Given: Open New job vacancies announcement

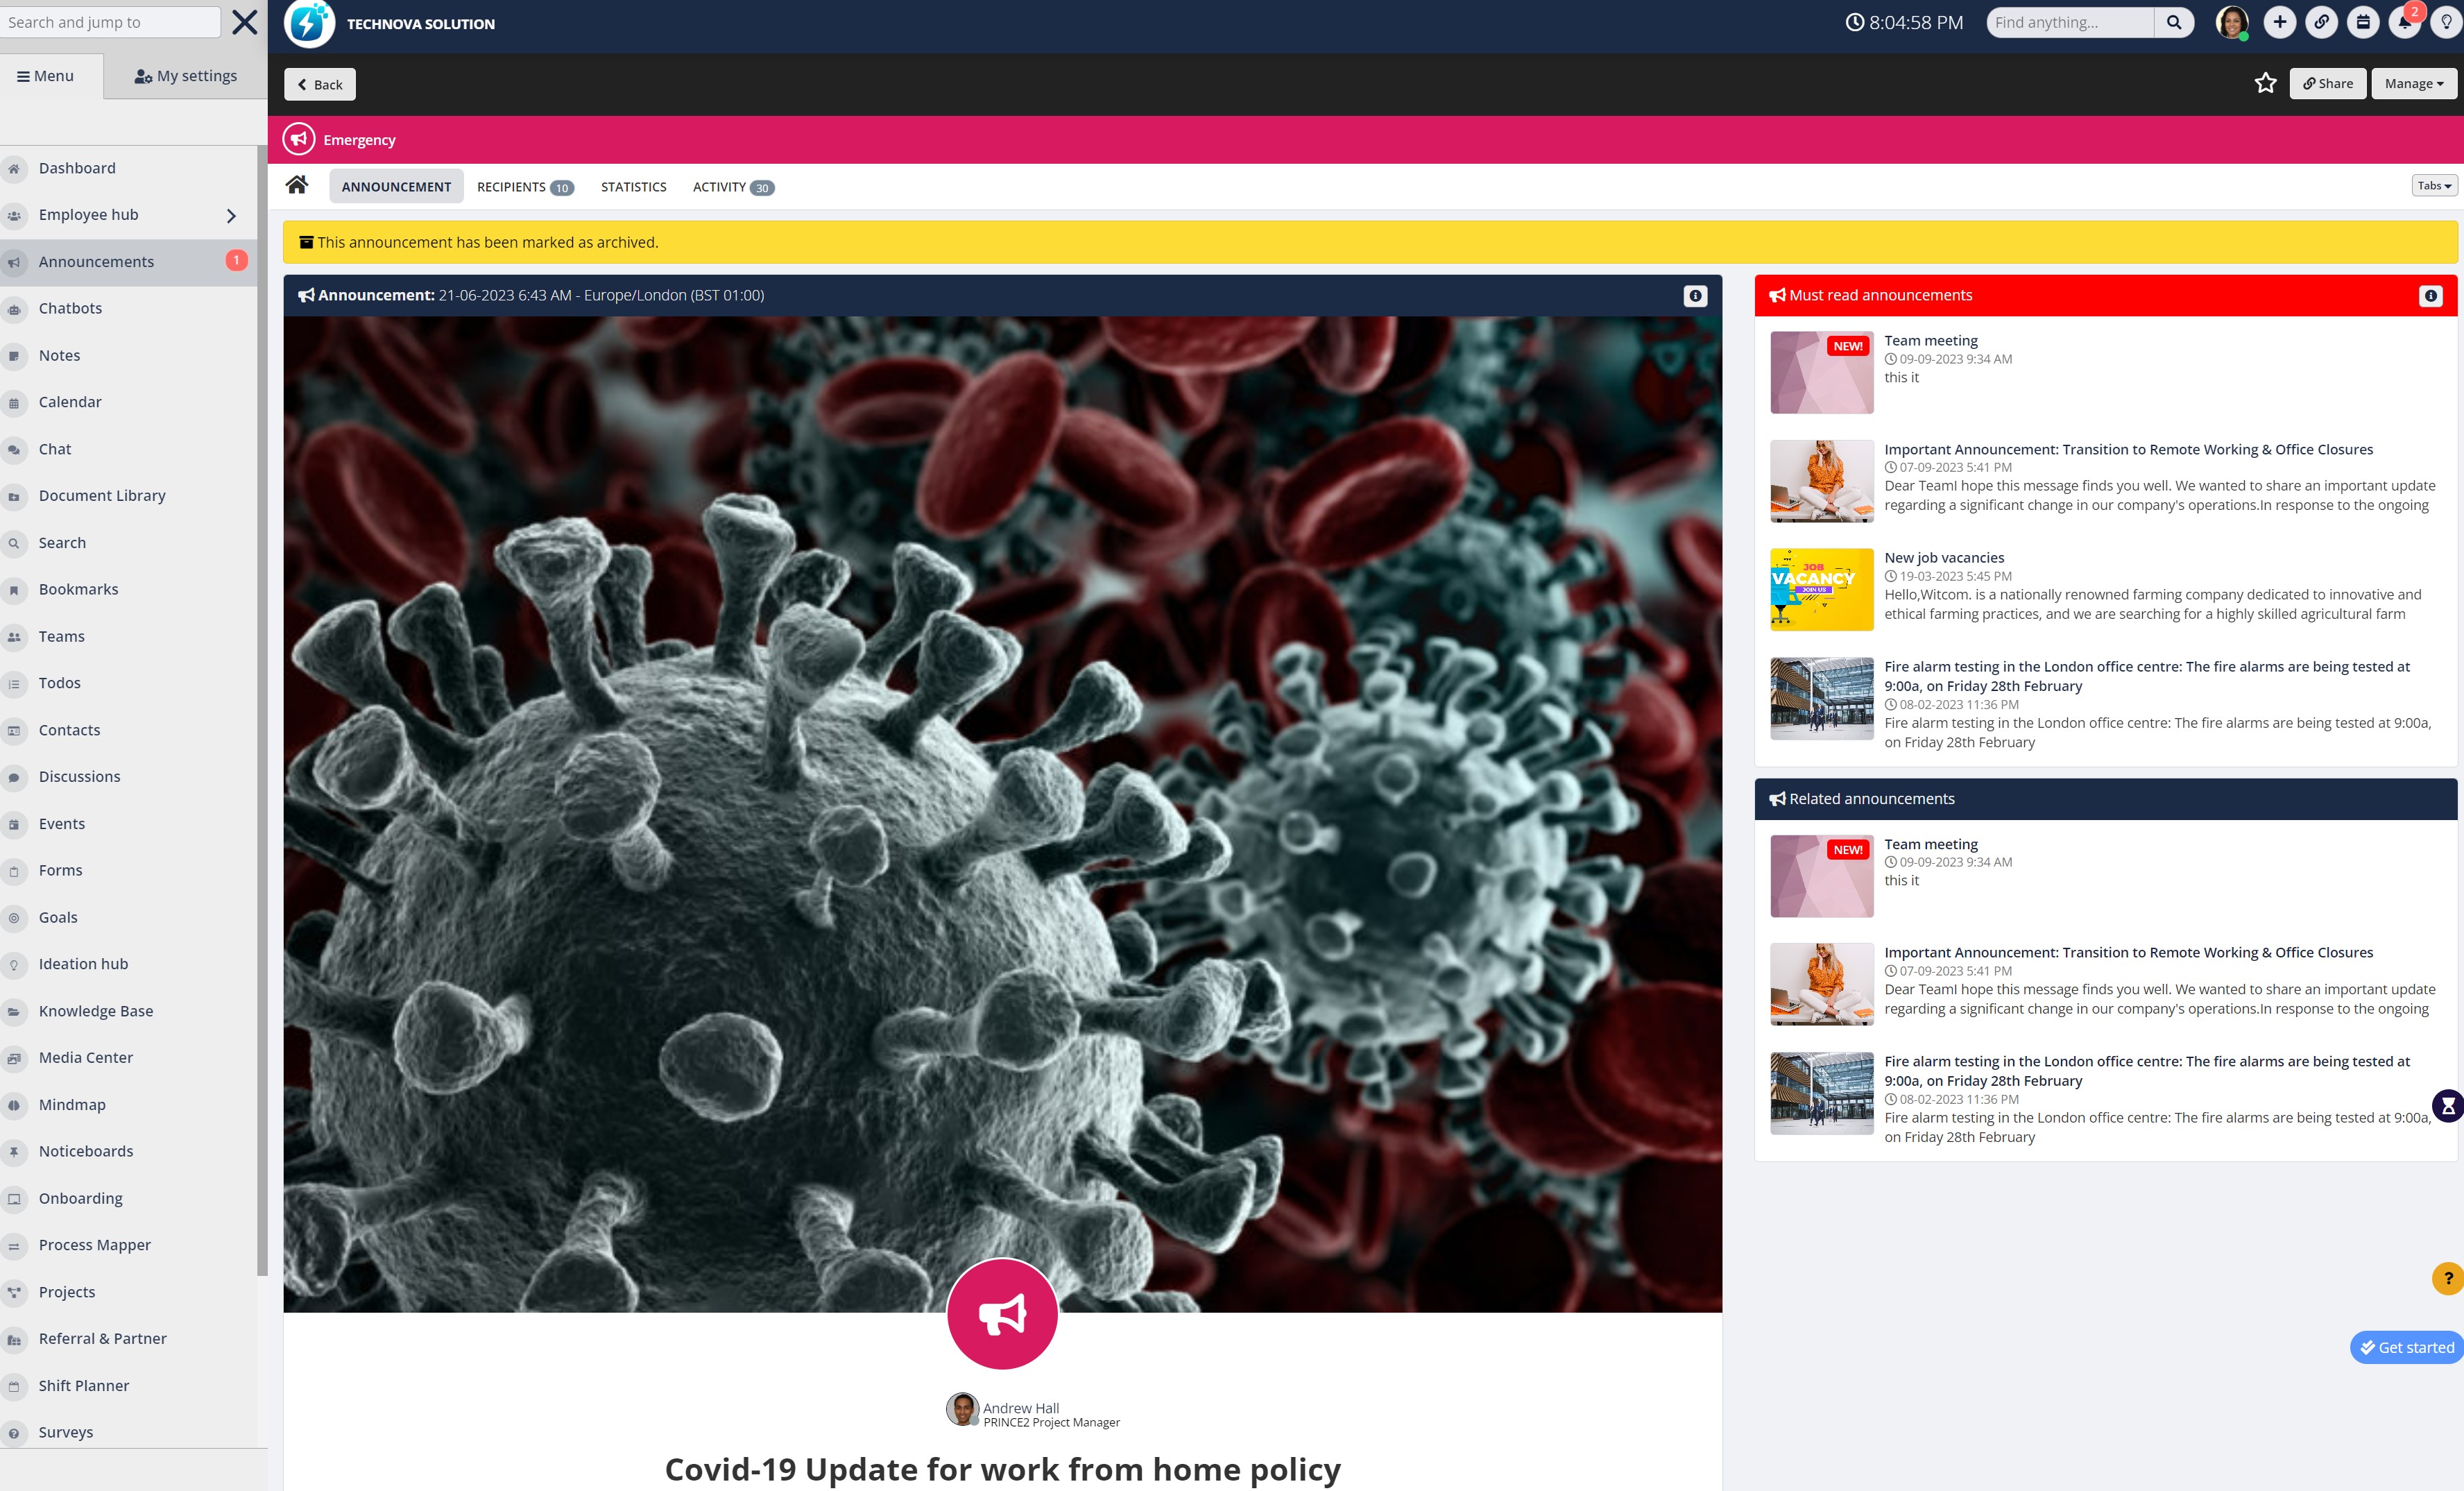Looking at the screenshot, I should pyautogui.click(x=1943, y=558).
